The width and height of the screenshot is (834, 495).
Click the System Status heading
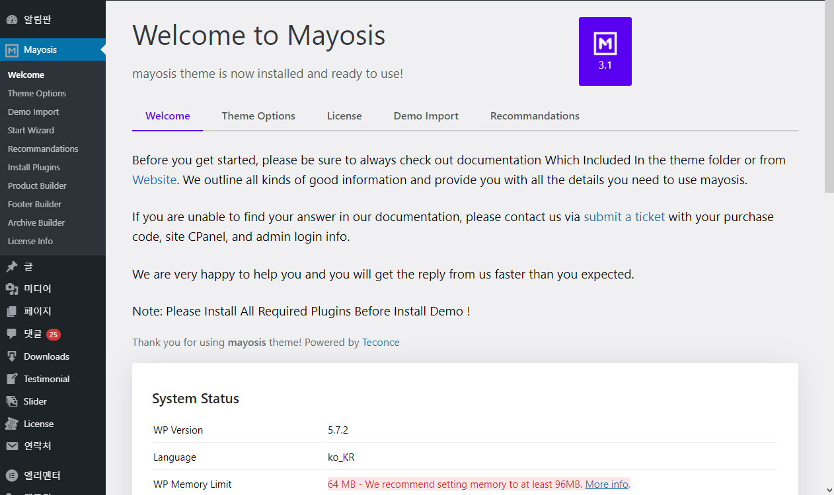[196, 399]
